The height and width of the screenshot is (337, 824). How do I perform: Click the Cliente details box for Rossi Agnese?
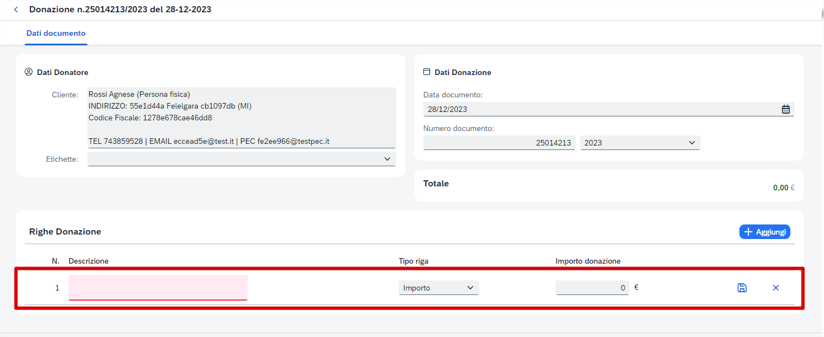[x=242, y=118]
